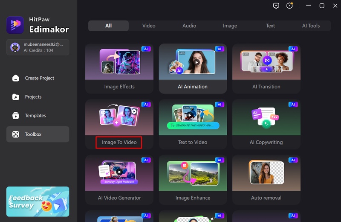The height and width of the screenshot is (222, 341).
Task: Open Text to Video thumbnail
Action: 193,117
